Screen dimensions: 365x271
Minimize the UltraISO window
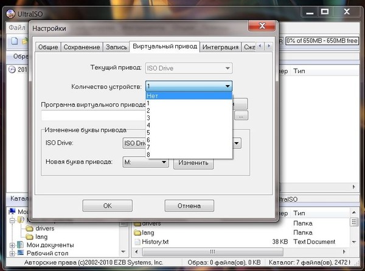pos(310,12)
